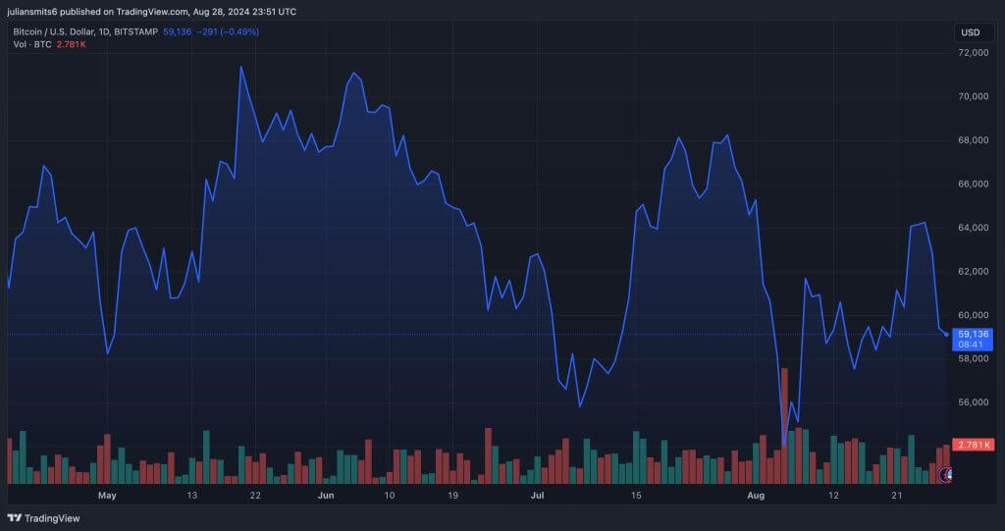Click the May label on the time axis

108,496
